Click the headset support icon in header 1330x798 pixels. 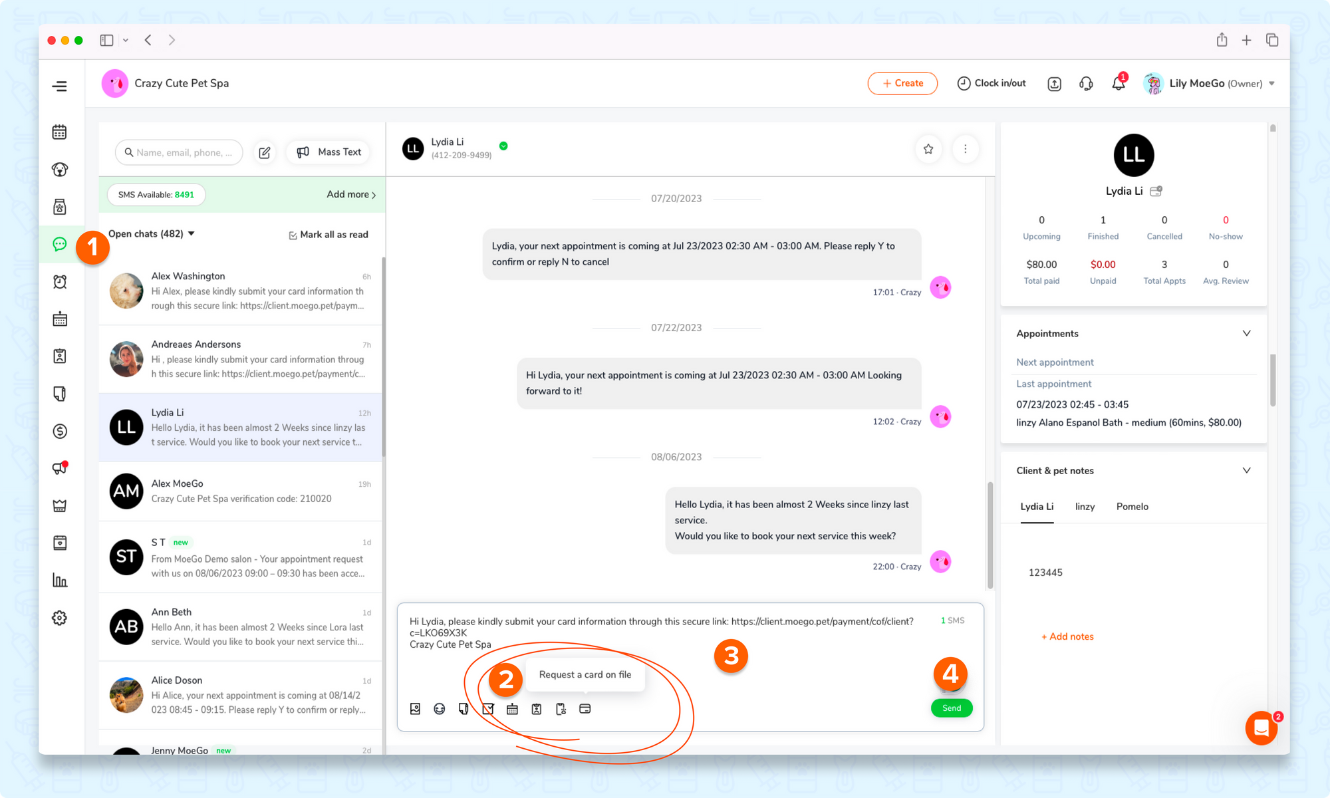coord(1086,84)
